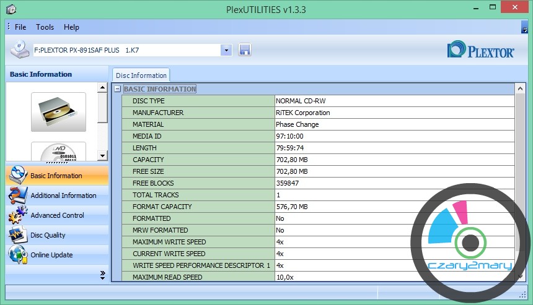
Task: Open the Basic Information section
Action: [x=57, y=176]
